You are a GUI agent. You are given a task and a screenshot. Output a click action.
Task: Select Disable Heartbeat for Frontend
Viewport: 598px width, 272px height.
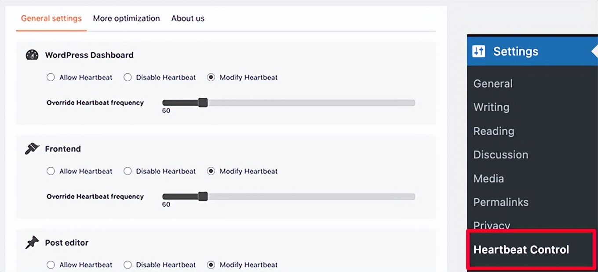tap(128, 171)
